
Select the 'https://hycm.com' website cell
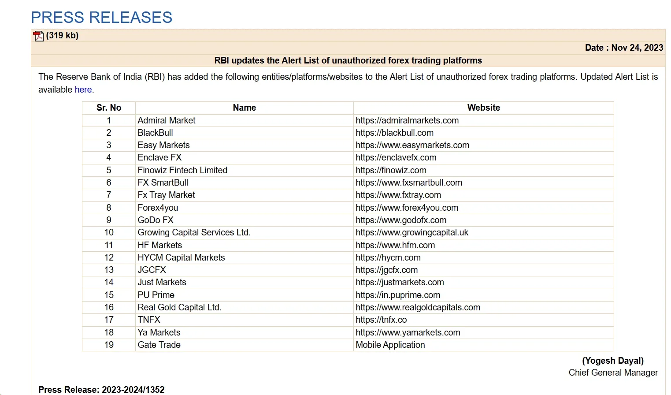tap(484, 257)
